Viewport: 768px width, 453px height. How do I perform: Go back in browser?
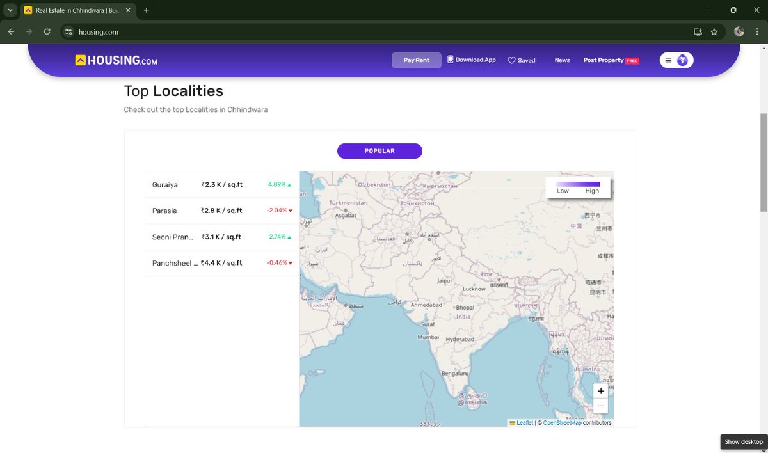(x=11, y=31)
